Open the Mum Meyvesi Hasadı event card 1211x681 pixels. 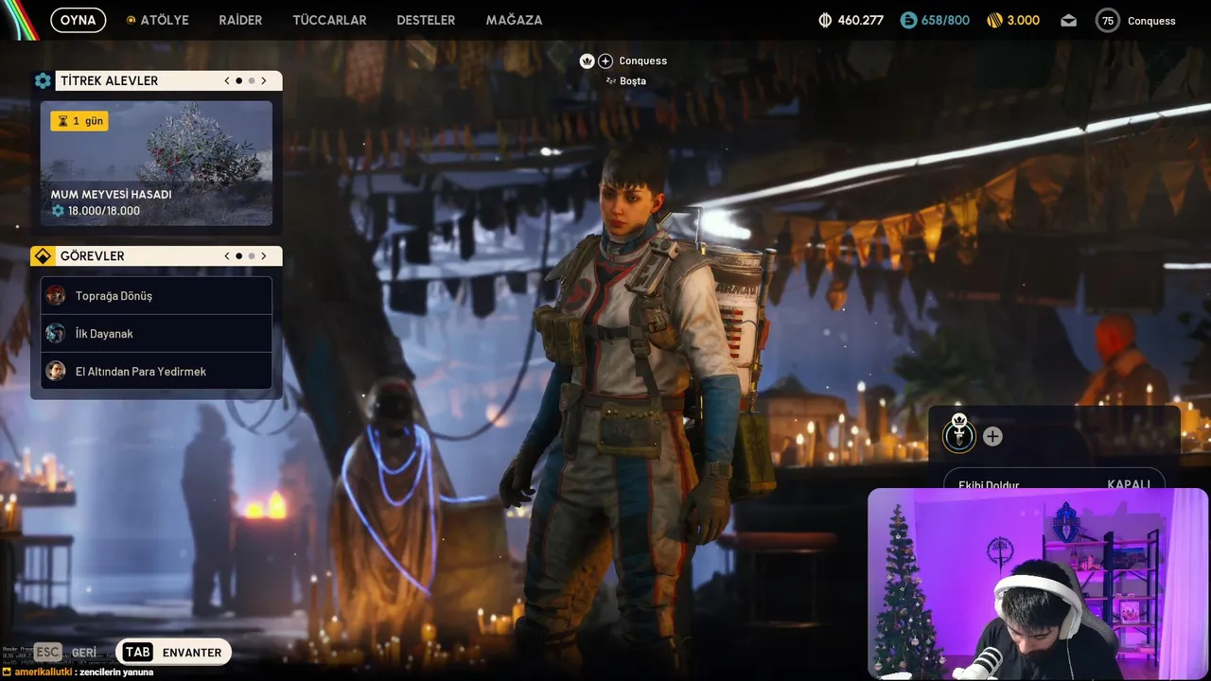tap(156, 164)
